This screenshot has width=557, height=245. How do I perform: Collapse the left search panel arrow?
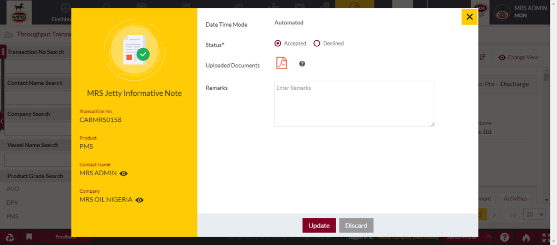[2, 121]
